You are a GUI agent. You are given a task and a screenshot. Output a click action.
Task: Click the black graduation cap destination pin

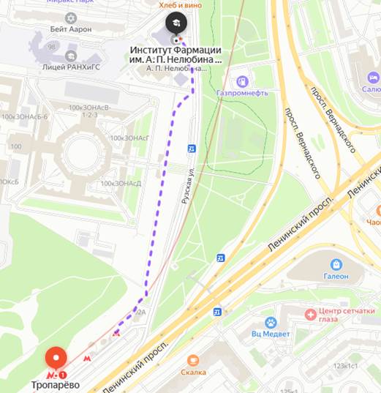point(176,23)
